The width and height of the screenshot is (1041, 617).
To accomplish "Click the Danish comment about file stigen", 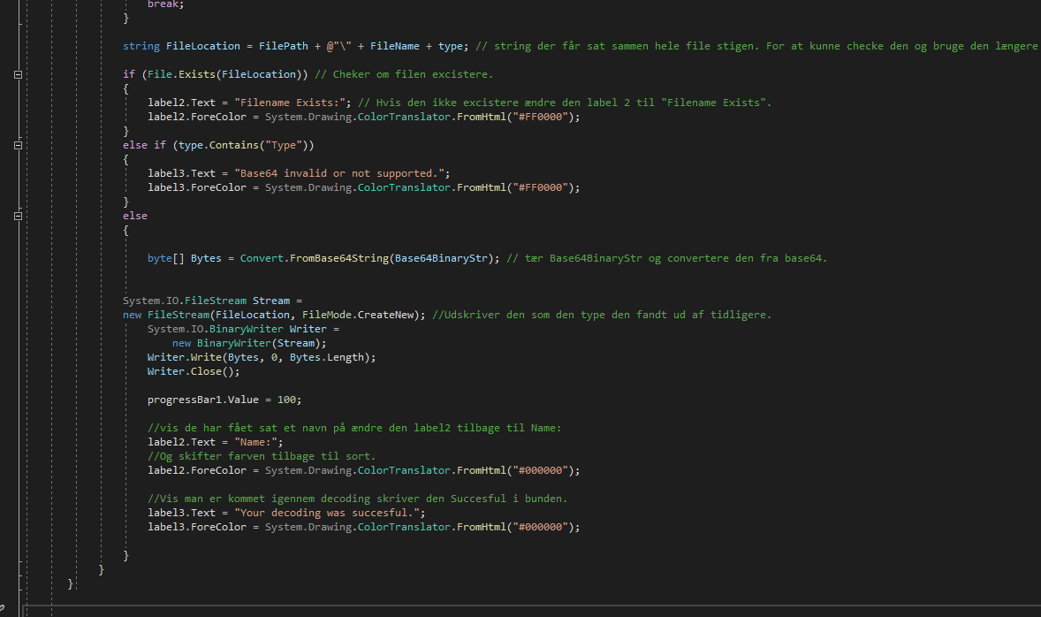I will pyautogui.click(x=707, y=45).
